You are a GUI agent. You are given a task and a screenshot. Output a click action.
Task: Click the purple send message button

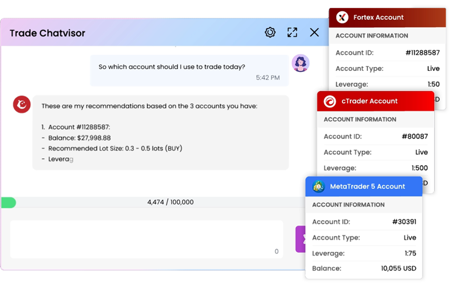click(301, 239)
